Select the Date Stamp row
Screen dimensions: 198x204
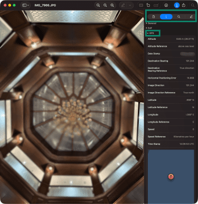(171, 54)
